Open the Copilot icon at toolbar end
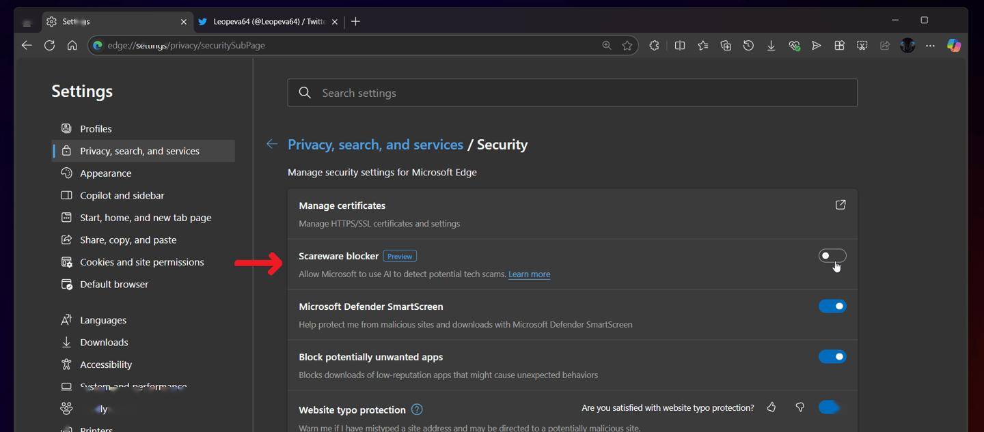This screenshot has width=984, height=432. (954, 46)
